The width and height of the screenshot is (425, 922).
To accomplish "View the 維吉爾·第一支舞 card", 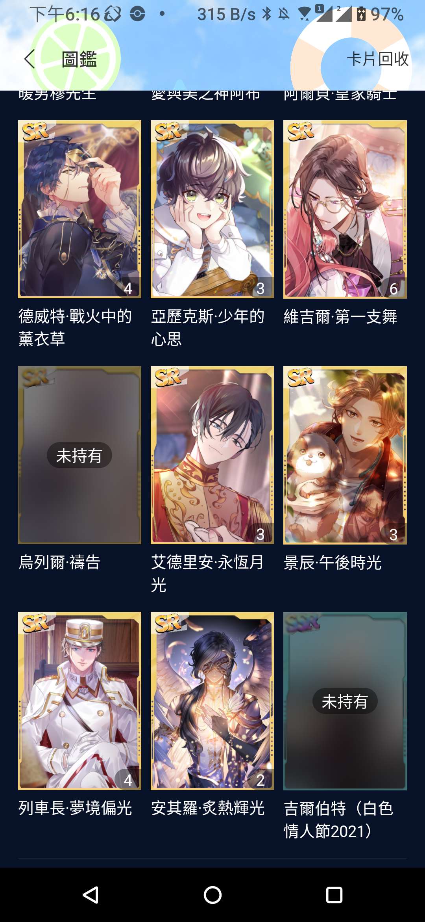I will click(345, 209).
